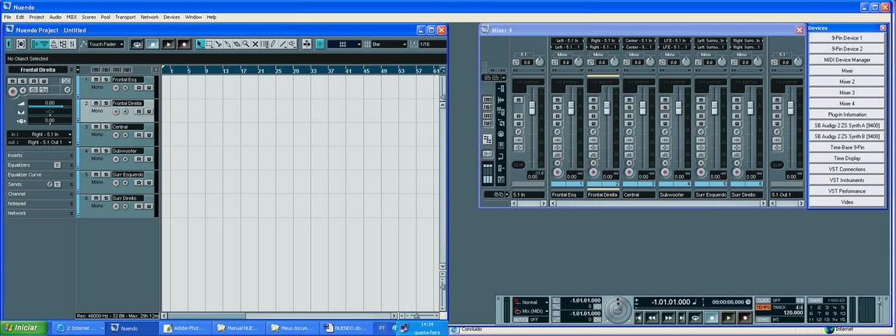Image resolution: width=896 pixels, height=336 pixels.
Task: Open the Bar grid type dropdown
Action: tap(389, 44)
